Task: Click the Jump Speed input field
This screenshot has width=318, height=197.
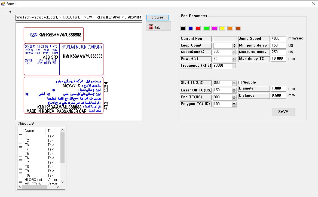Action: (x=278, y=39)
